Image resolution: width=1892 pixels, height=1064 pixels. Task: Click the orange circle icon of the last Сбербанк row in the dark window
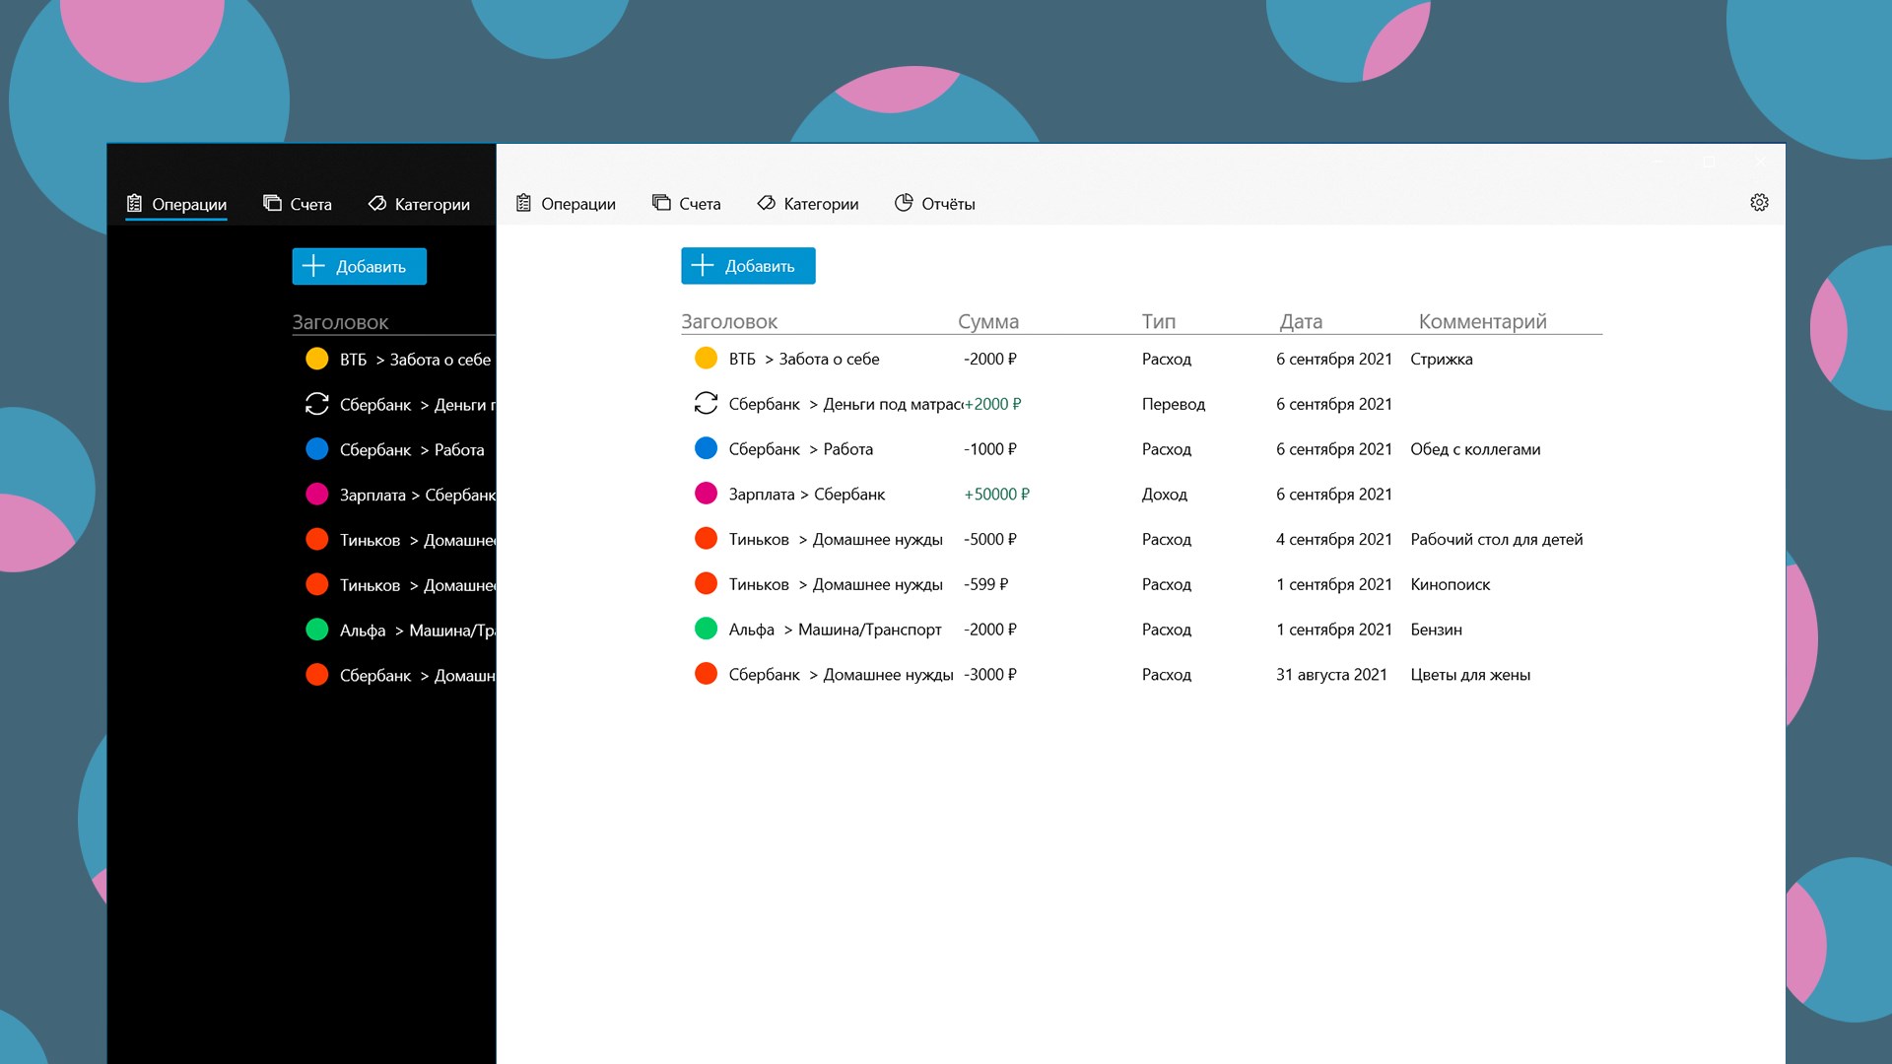pyautogui.click(x=316, y=675)
